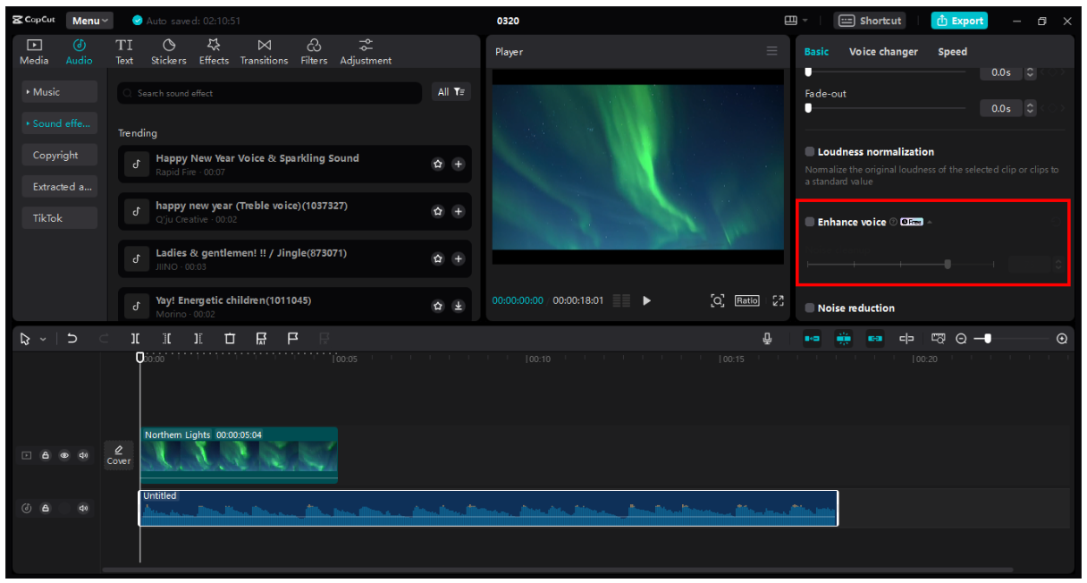Open the Shortcut button

click(870, 21)
